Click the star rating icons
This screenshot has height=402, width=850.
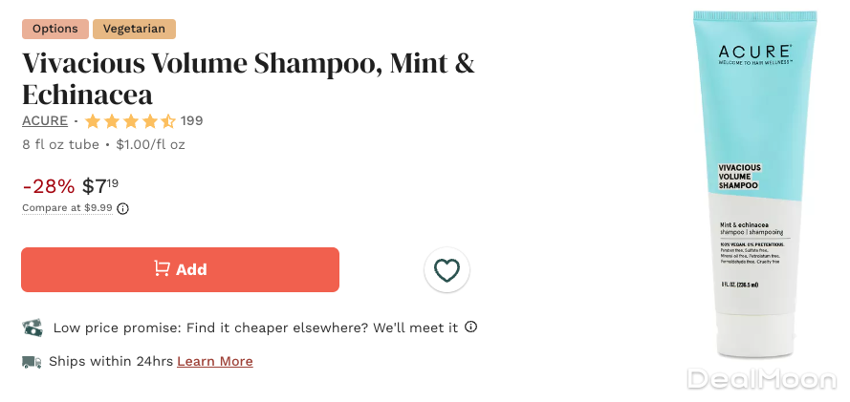(130, 121)
